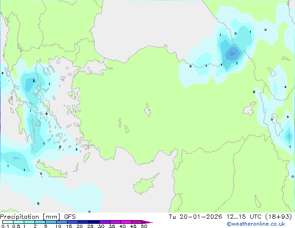Click the 'GFS' model label

point(70,217)
